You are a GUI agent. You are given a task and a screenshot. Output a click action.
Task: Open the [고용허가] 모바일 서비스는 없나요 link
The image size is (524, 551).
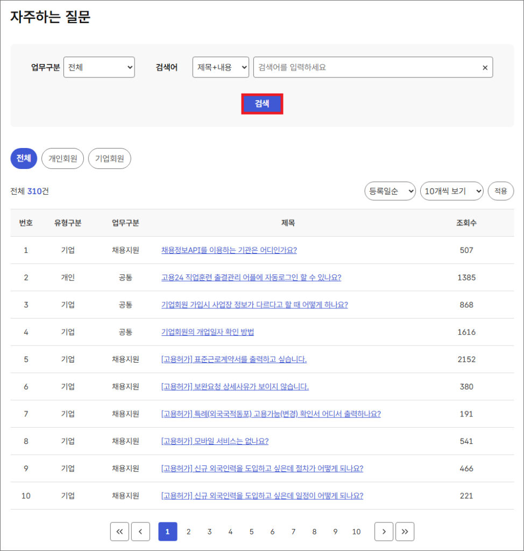pos(214,441)
